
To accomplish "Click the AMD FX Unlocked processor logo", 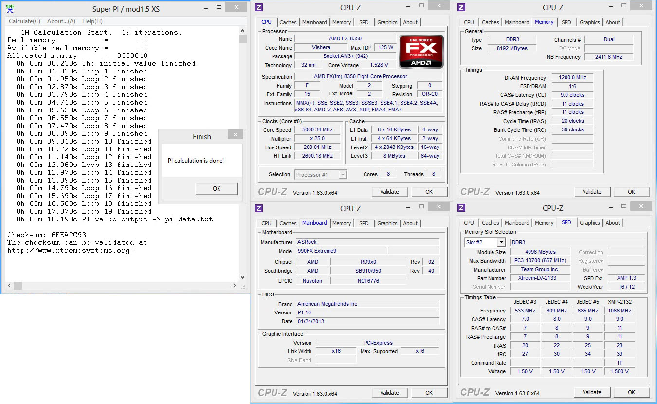I will [x=421, y=51].
